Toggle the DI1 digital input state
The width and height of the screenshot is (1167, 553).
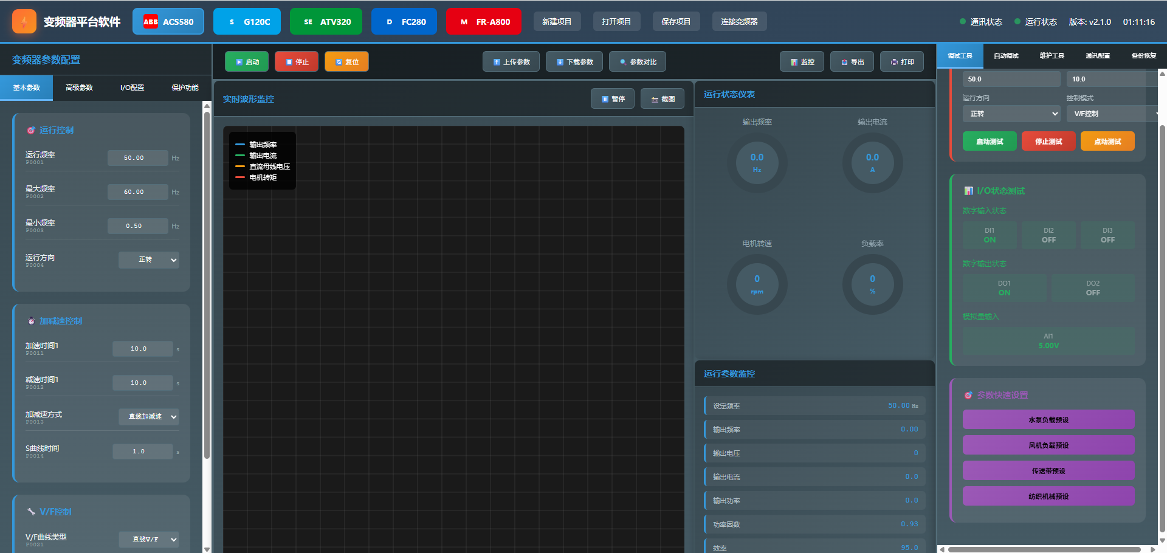990,235
